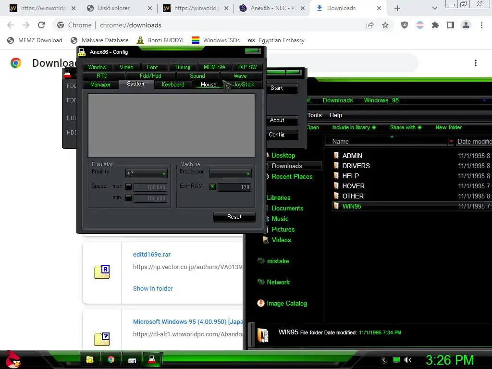Switch to the DIP SW tab
The image size is (492, 369).
tap(247, 67)
